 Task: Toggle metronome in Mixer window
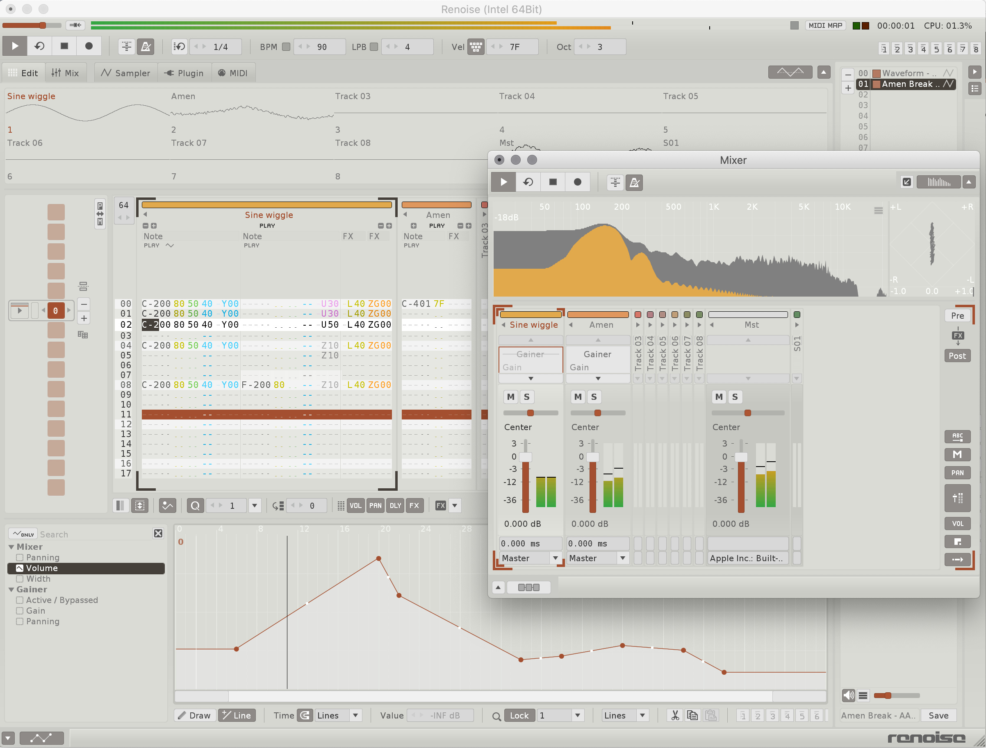click(x=634, y=182)
